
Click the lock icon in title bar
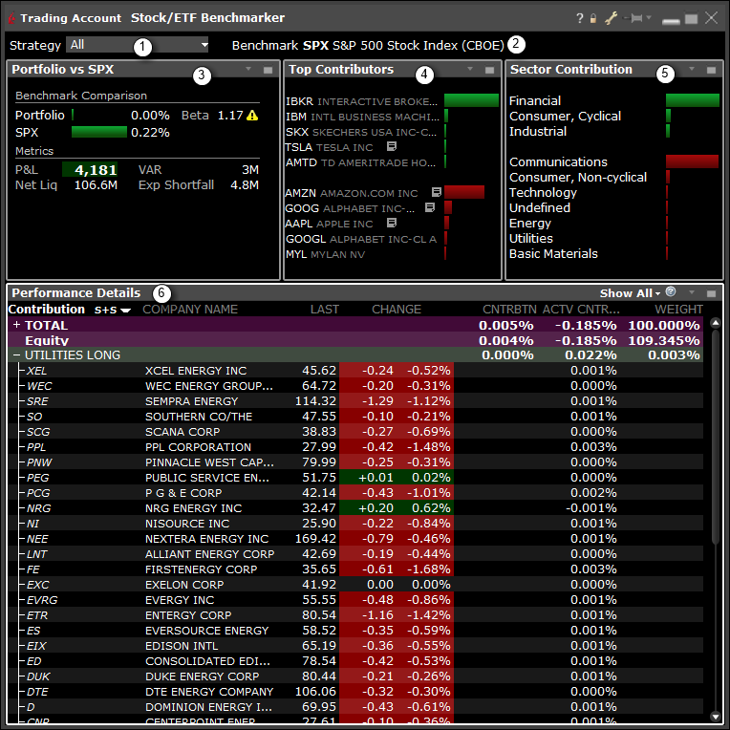[x=592, y=18]
